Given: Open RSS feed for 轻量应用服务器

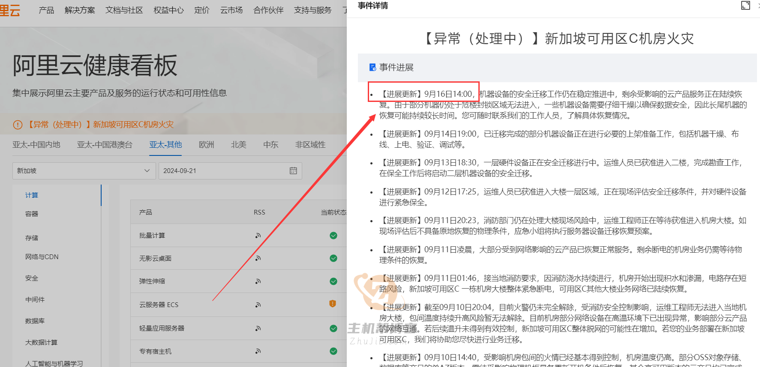Looking at the screenshot, I should click(x=258, y=328).
